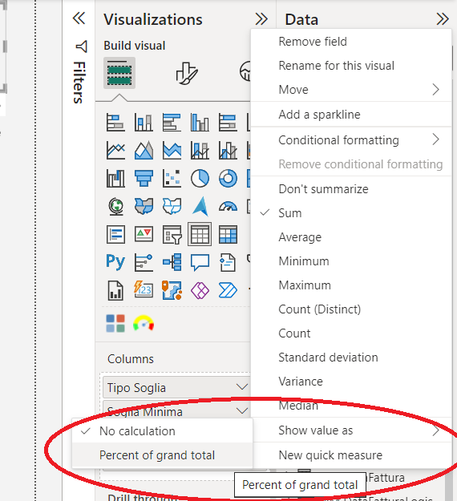Select the ArcGIS map visual

coord(172,290)
